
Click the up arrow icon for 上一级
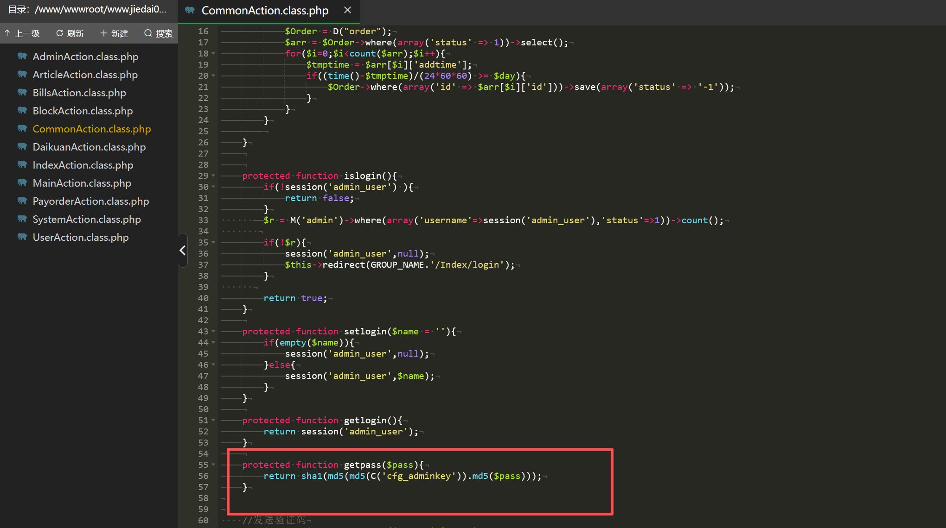click(x=7, y=33)
